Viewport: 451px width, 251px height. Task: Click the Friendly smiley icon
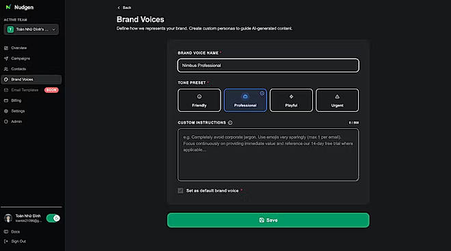199,97
